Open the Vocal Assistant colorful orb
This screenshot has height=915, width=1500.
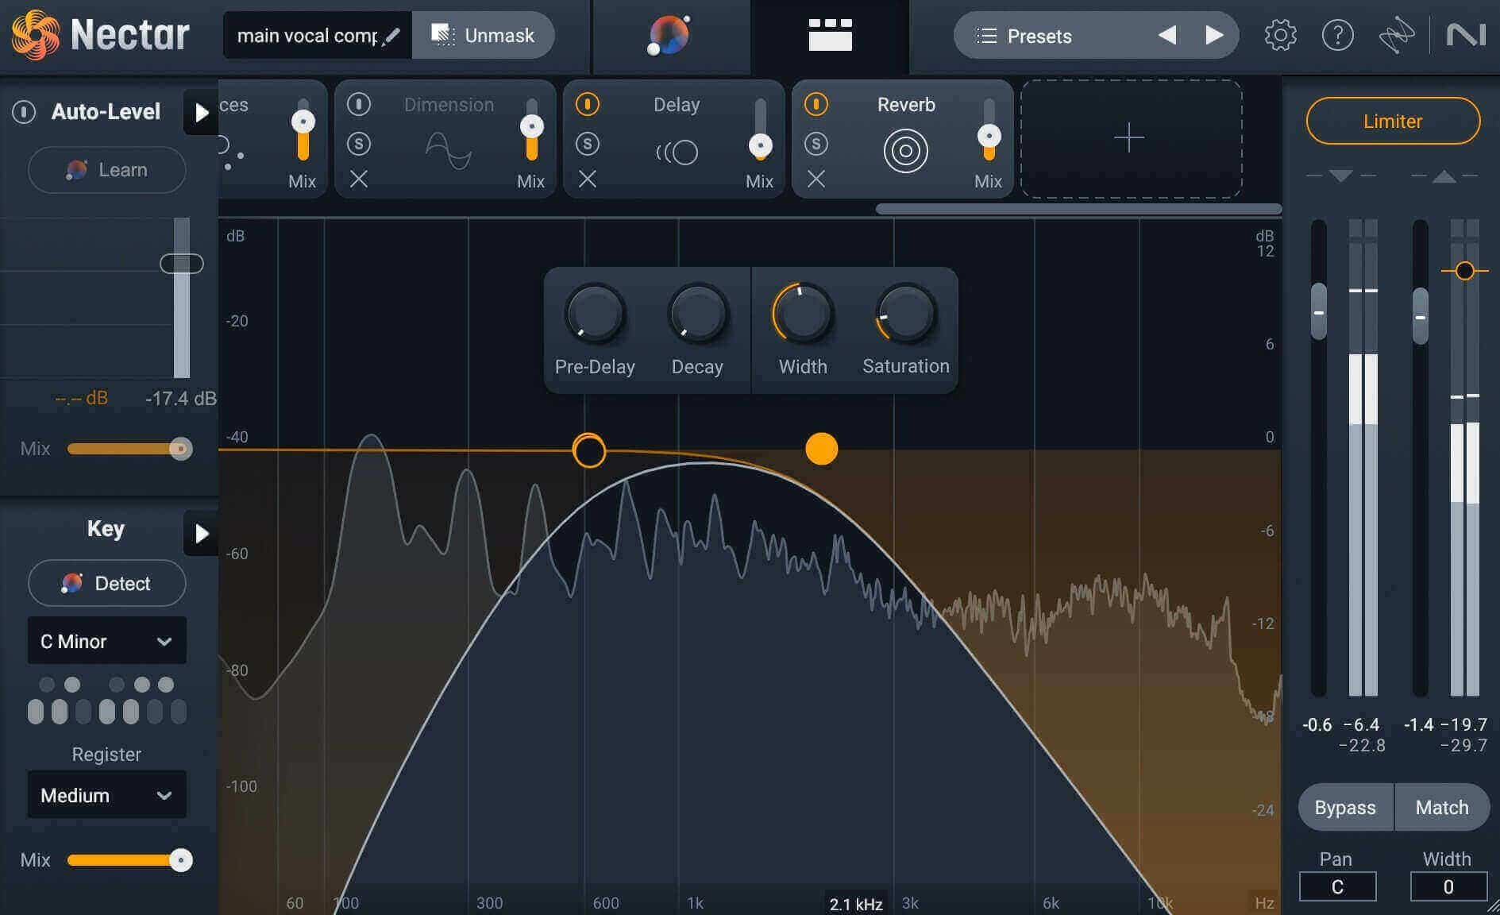tap(669, 35)
